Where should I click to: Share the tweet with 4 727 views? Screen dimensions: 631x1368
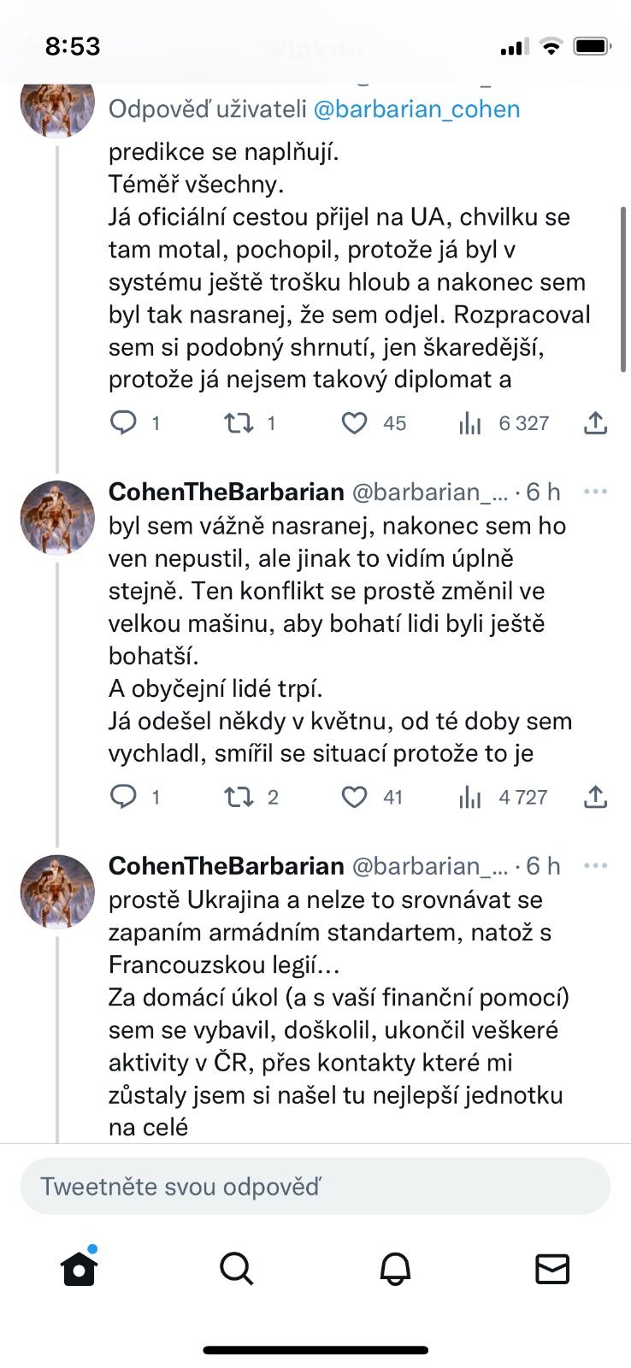point(595,798)
